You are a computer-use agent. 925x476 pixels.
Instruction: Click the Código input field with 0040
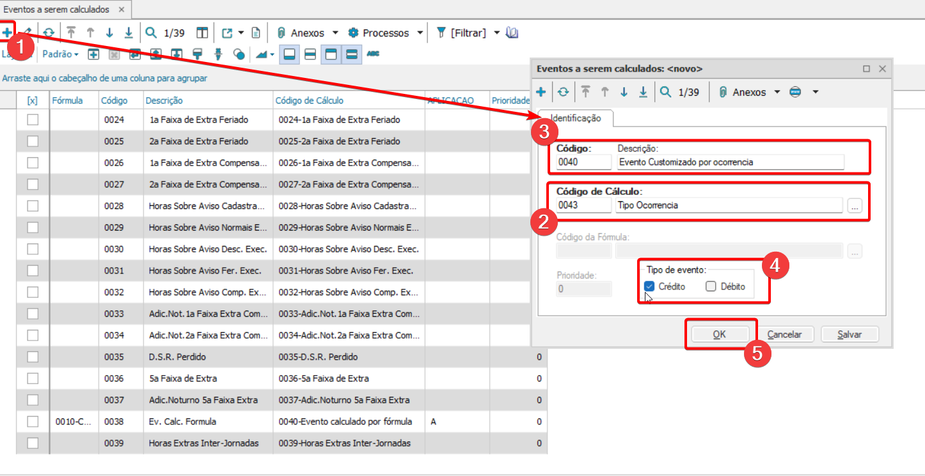click(x=584, y=162)
